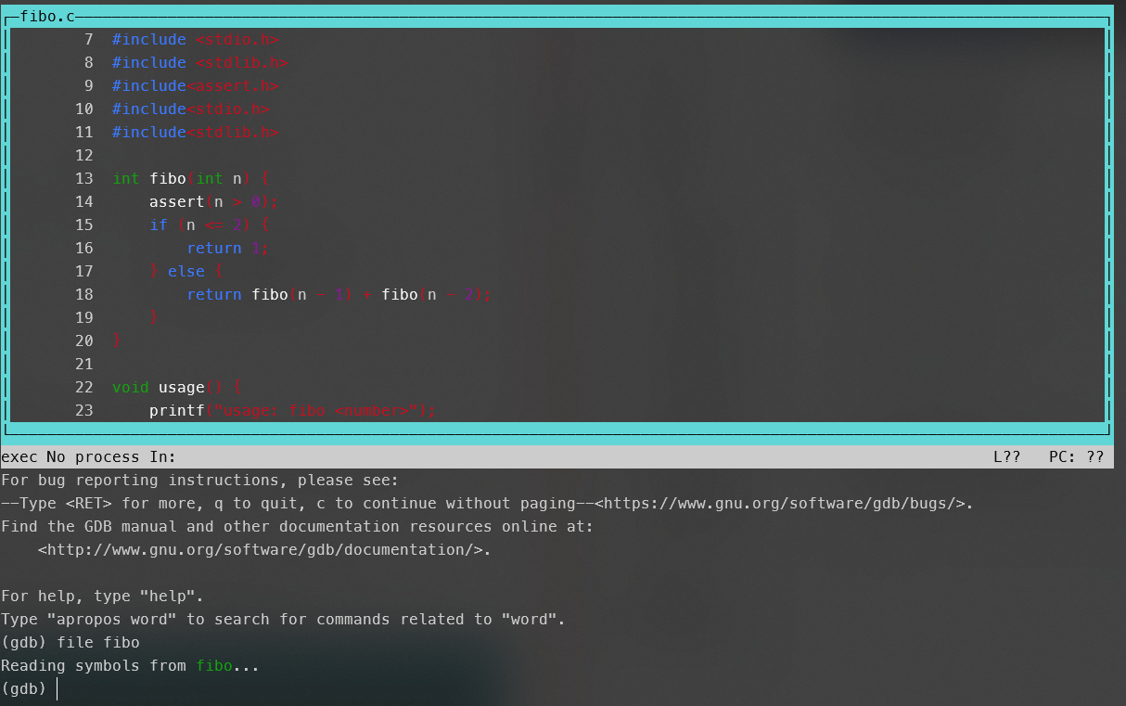Click the 'return 1;' statement on line 16
The image size is (1126, 706).
point(227,249)
